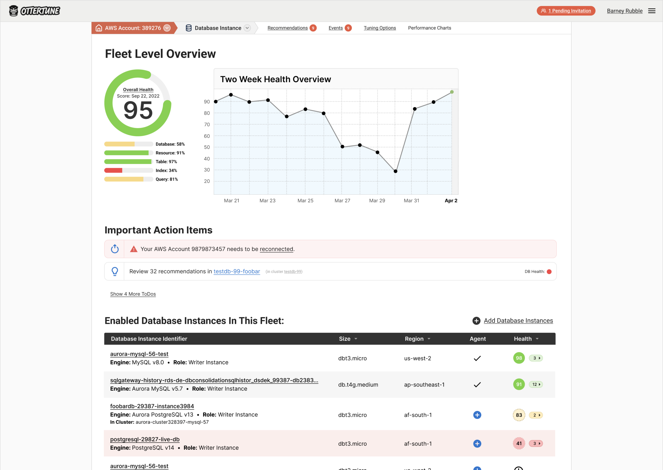Click the lightbulb recommendations icon
Image resolution: width=663 pixels, height=470 pixels.
point(115,271)
